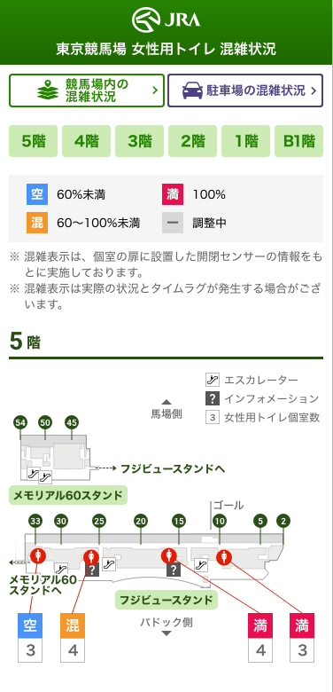The height and width of the screenshot is (692, 333).
Task: Select the 5階 floor tab
Action: click(33, 141)
